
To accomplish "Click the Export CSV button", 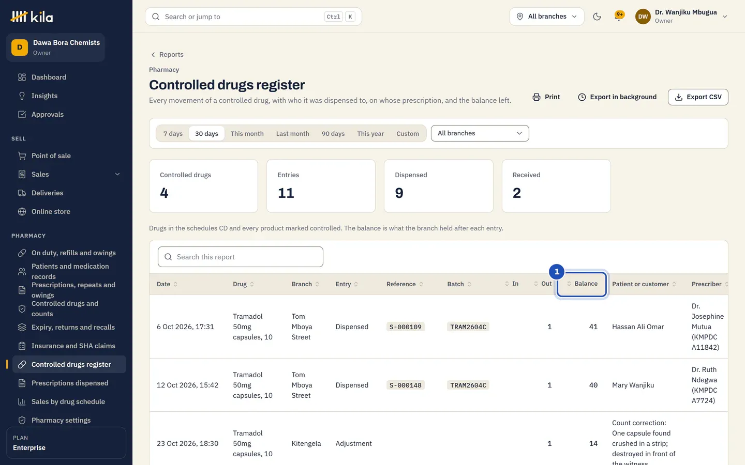I will pyautogui.click(x=698, y=97).
